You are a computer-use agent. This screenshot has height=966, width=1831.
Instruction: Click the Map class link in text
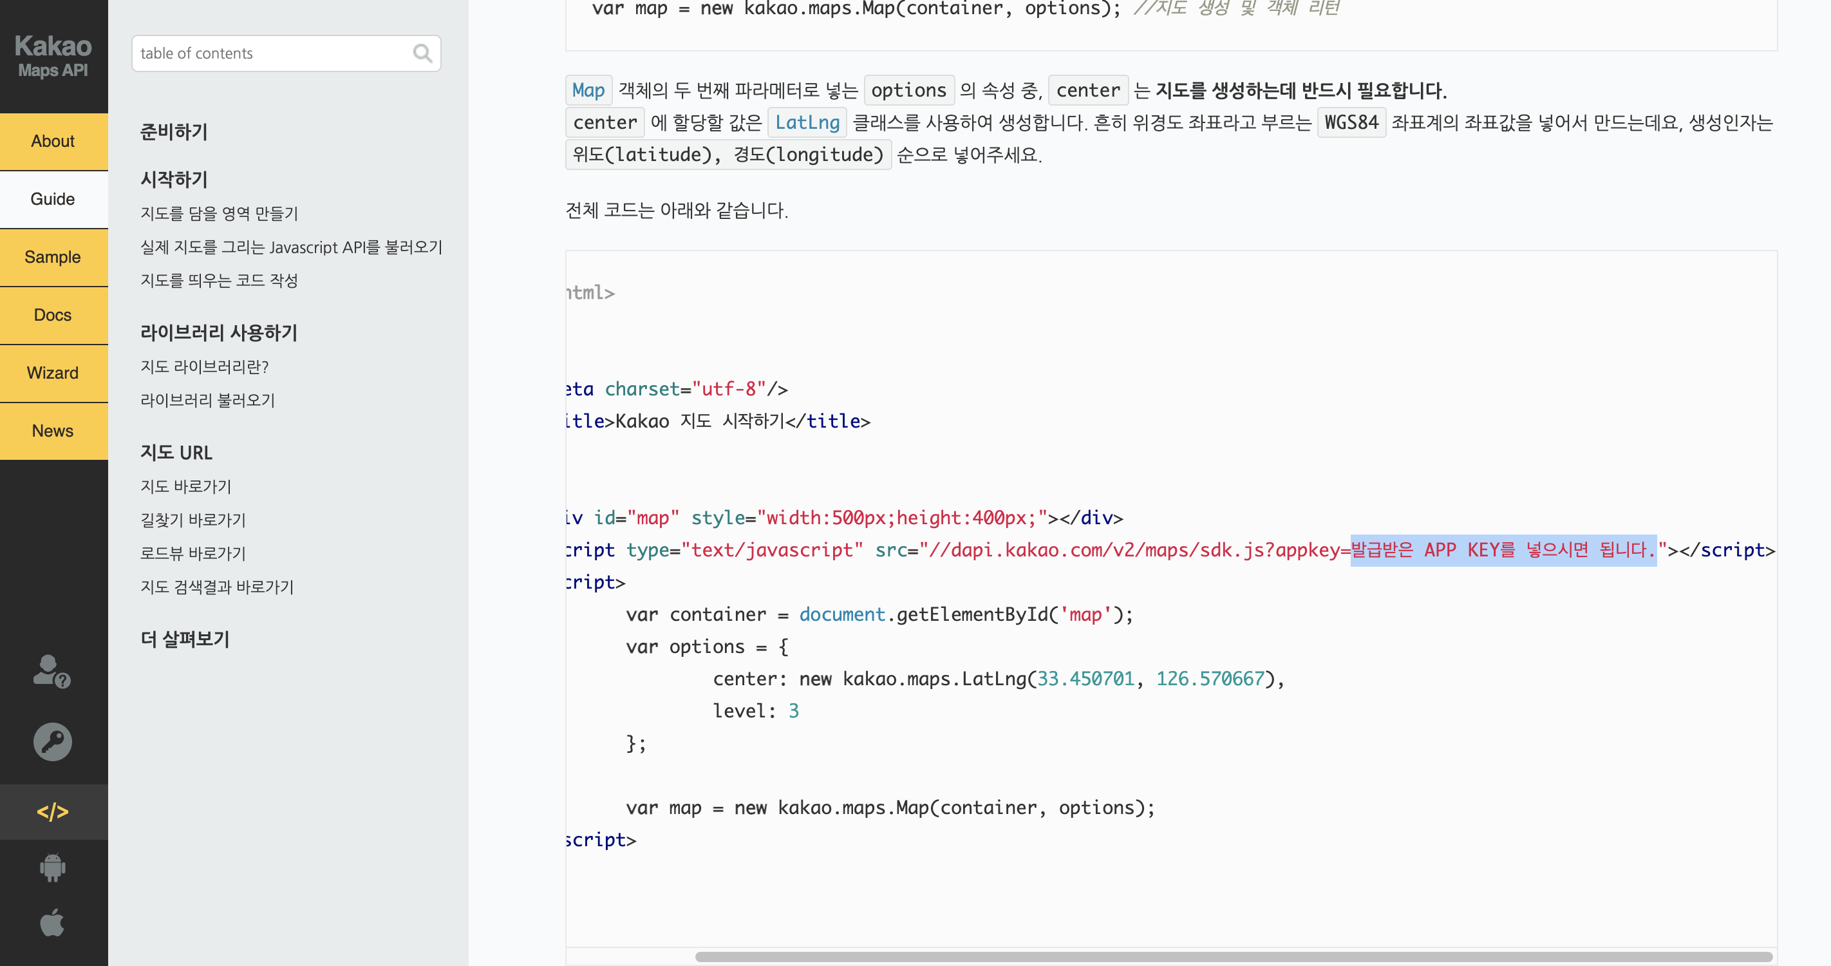tap(588, 90)
